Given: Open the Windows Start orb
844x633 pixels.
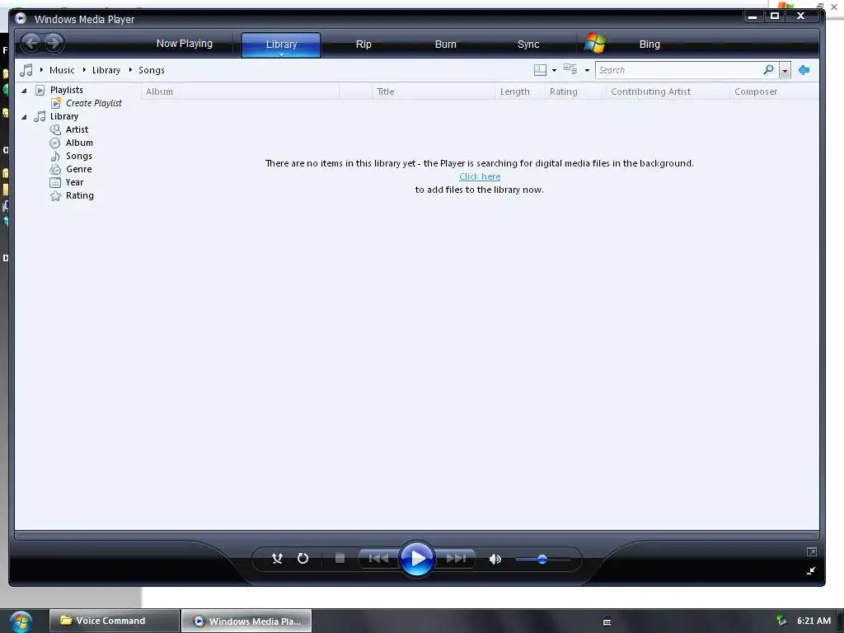Looking at the screenshot, I should [x=21, y=621].
